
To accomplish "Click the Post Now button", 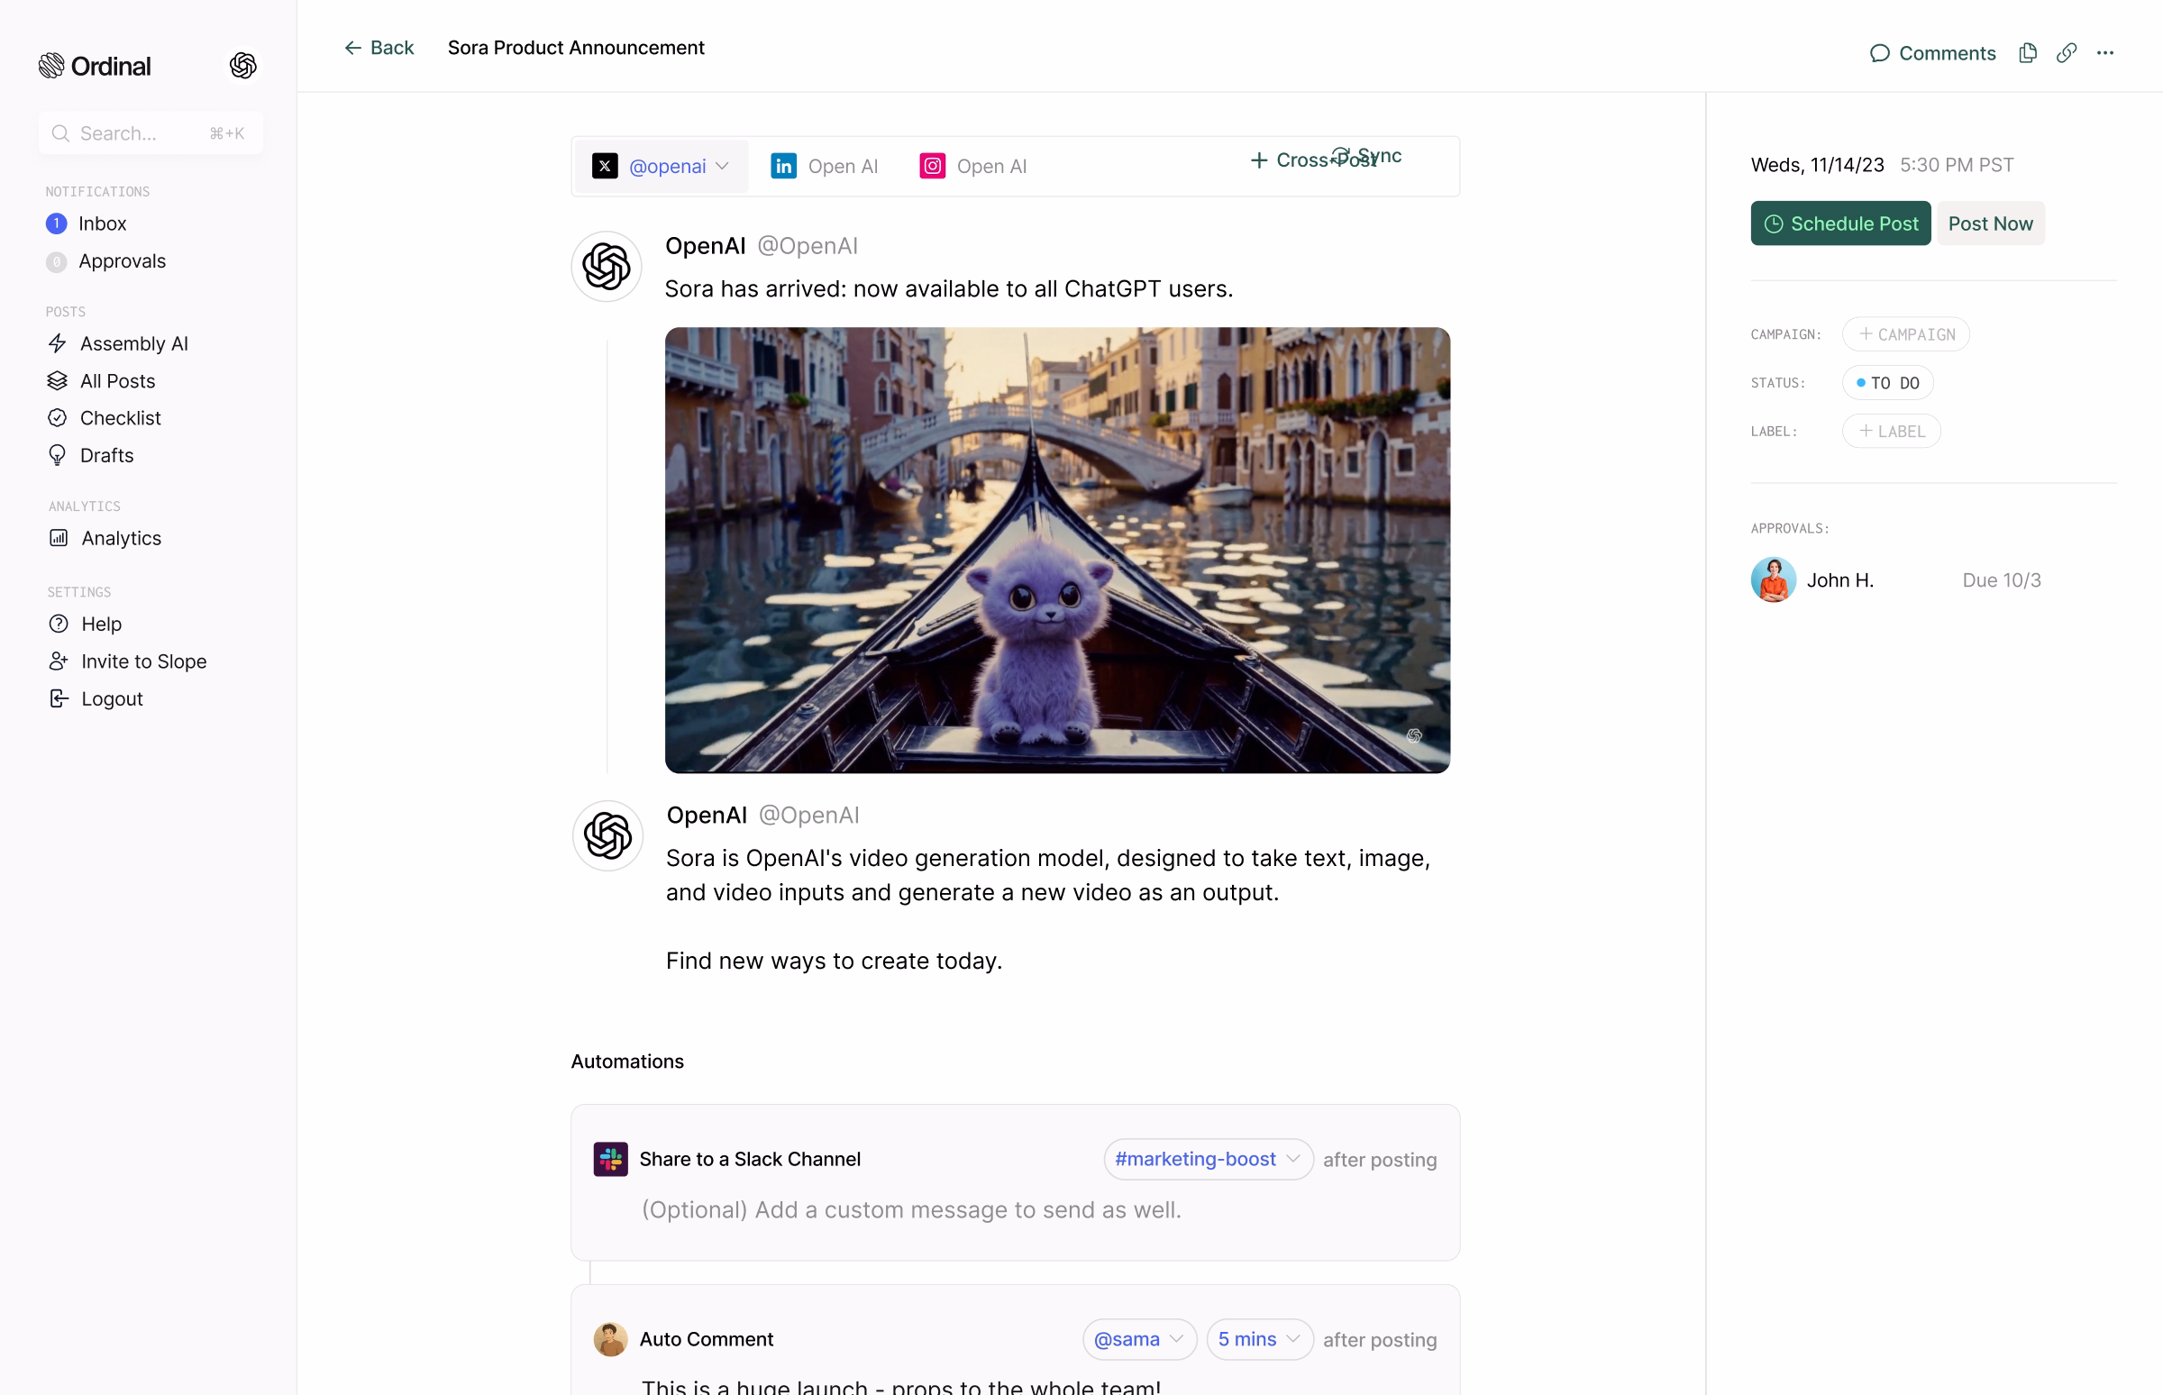I will point(1989,223).
